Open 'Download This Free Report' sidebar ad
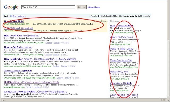170x102 pixels. tap(124, 95)
